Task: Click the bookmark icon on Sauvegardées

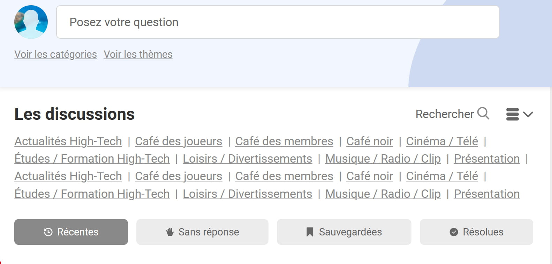Action: tap(310, 232)
